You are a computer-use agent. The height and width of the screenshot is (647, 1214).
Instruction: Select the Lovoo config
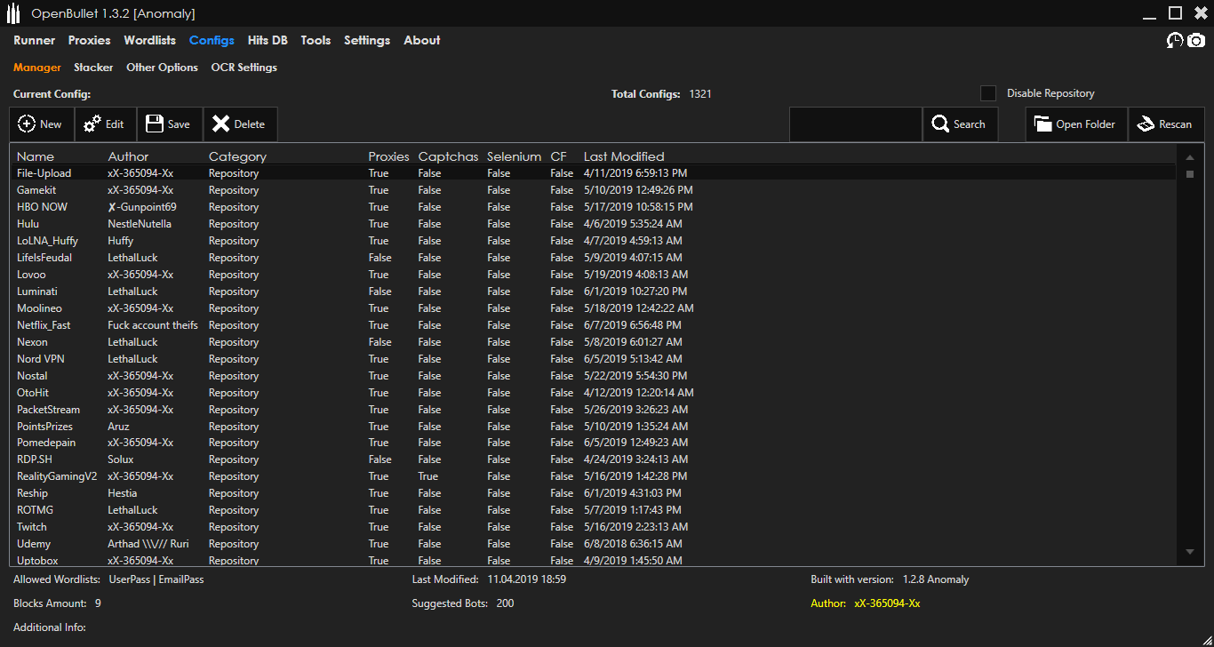[x=595, y=275]
